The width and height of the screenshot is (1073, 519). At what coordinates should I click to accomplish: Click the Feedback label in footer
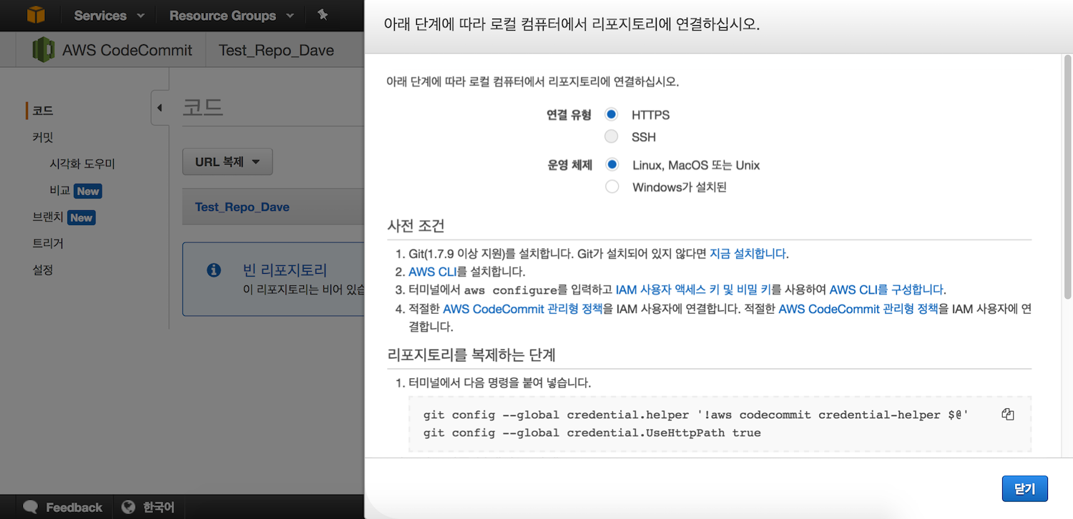[74, 508]
